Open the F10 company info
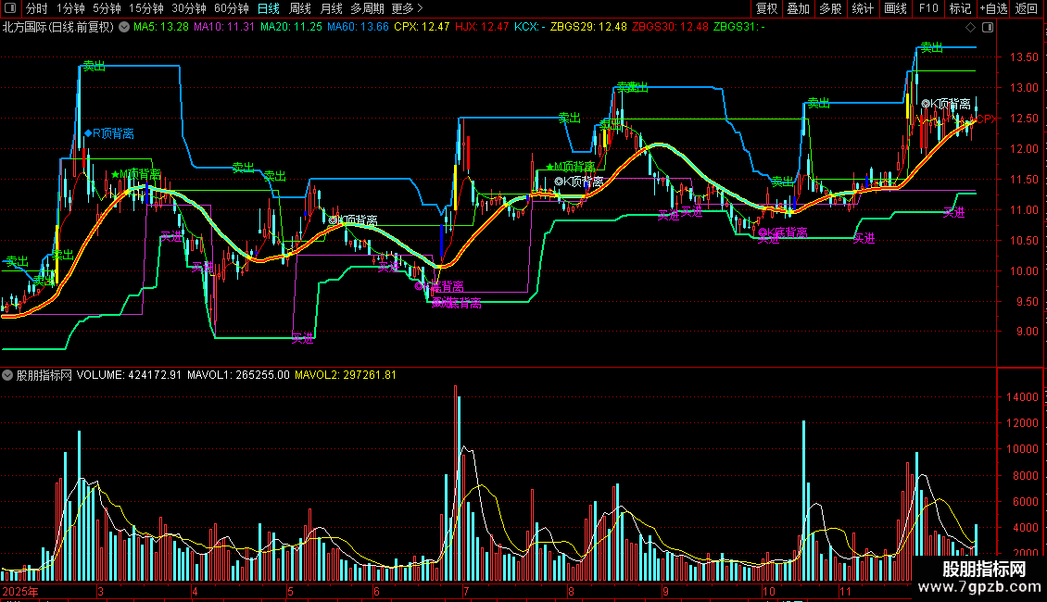 [x=928, y=8]
